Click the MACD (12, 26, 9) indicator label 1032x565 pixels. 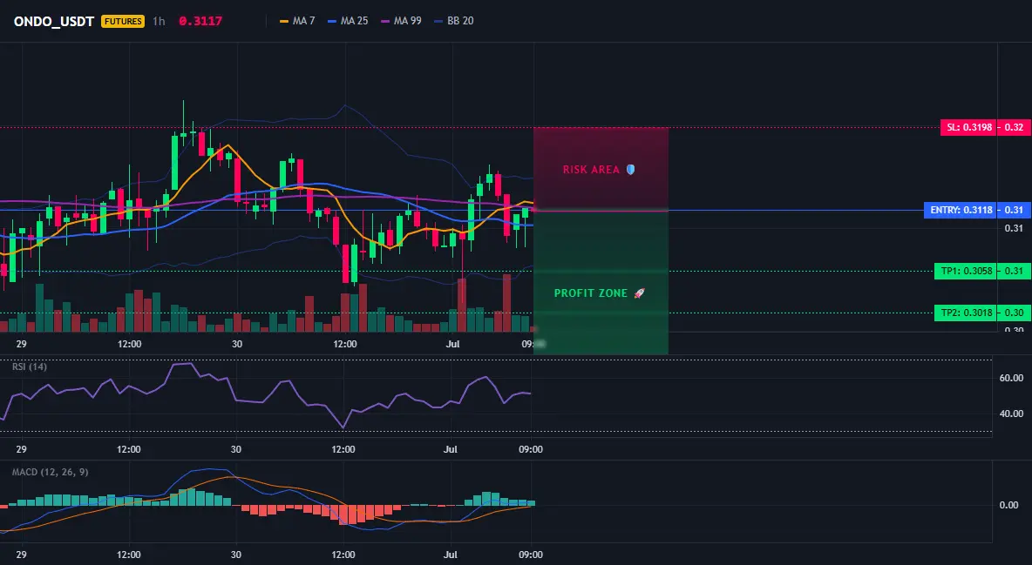coord(50,472)
